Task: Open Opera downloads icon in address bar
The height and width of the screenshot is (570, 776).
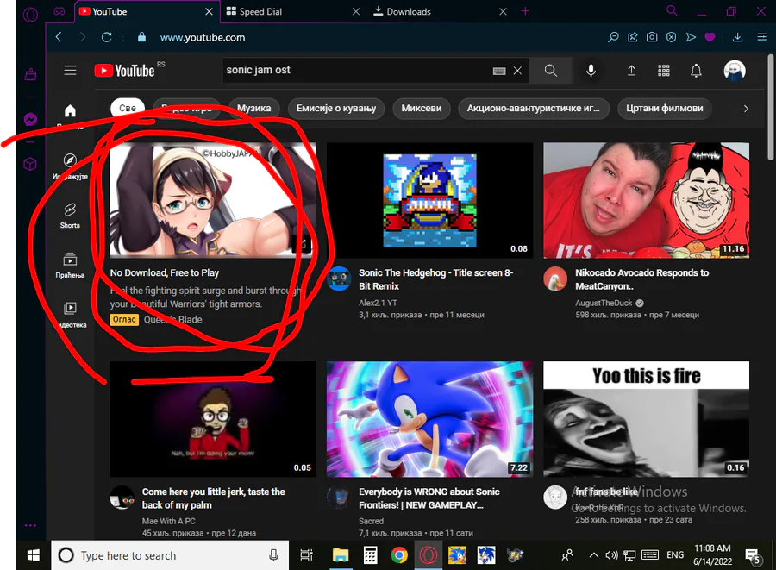Action: [737, 37]
